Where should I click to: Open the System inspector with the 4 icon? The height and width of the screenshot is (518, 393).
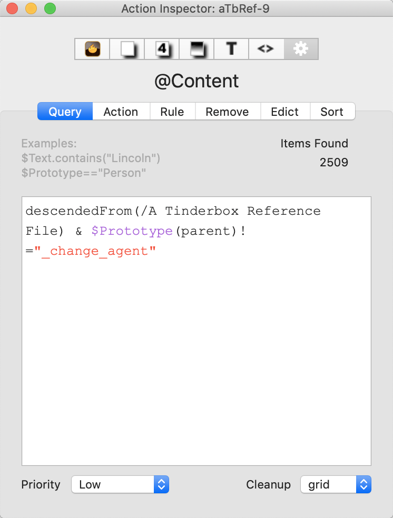(161, 48)
